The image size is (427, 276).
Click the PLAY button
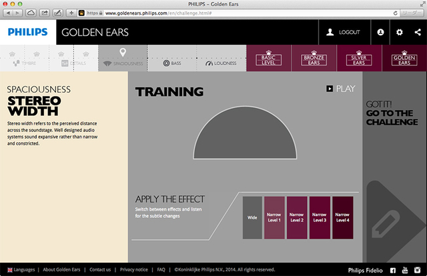pos(341,89)
